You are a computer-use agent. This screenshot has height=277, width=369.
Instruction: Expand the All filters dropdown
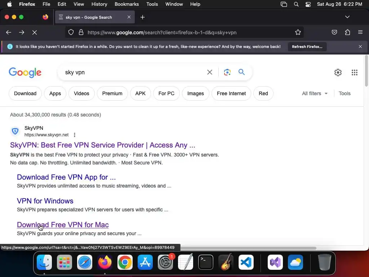click(315, 93)
